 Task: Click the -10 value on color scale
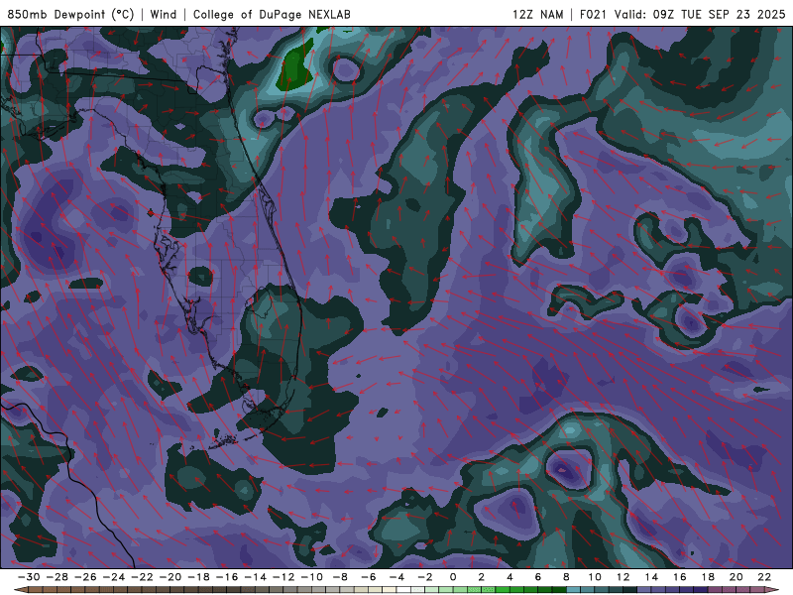[311, 577]
